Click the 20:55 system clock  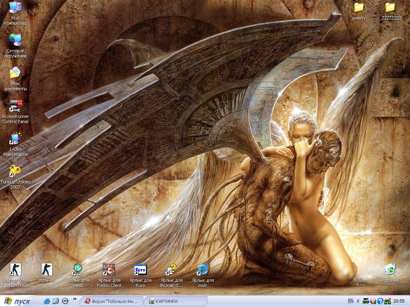[399, 301]
